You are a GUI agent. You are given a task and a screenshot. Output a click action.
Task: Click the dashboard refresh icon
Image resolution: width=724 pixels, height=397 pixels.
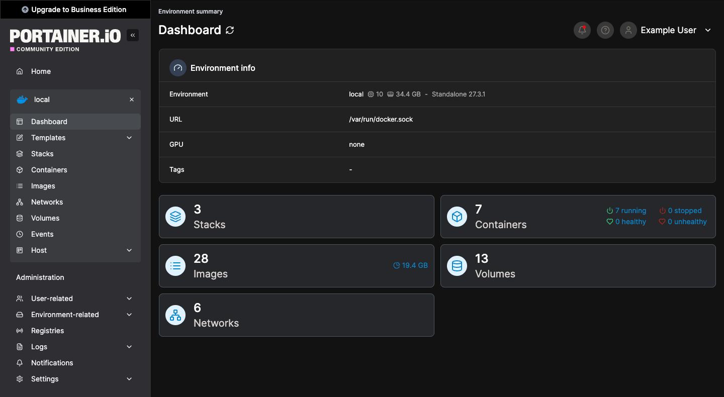click(x=230, y=30)
